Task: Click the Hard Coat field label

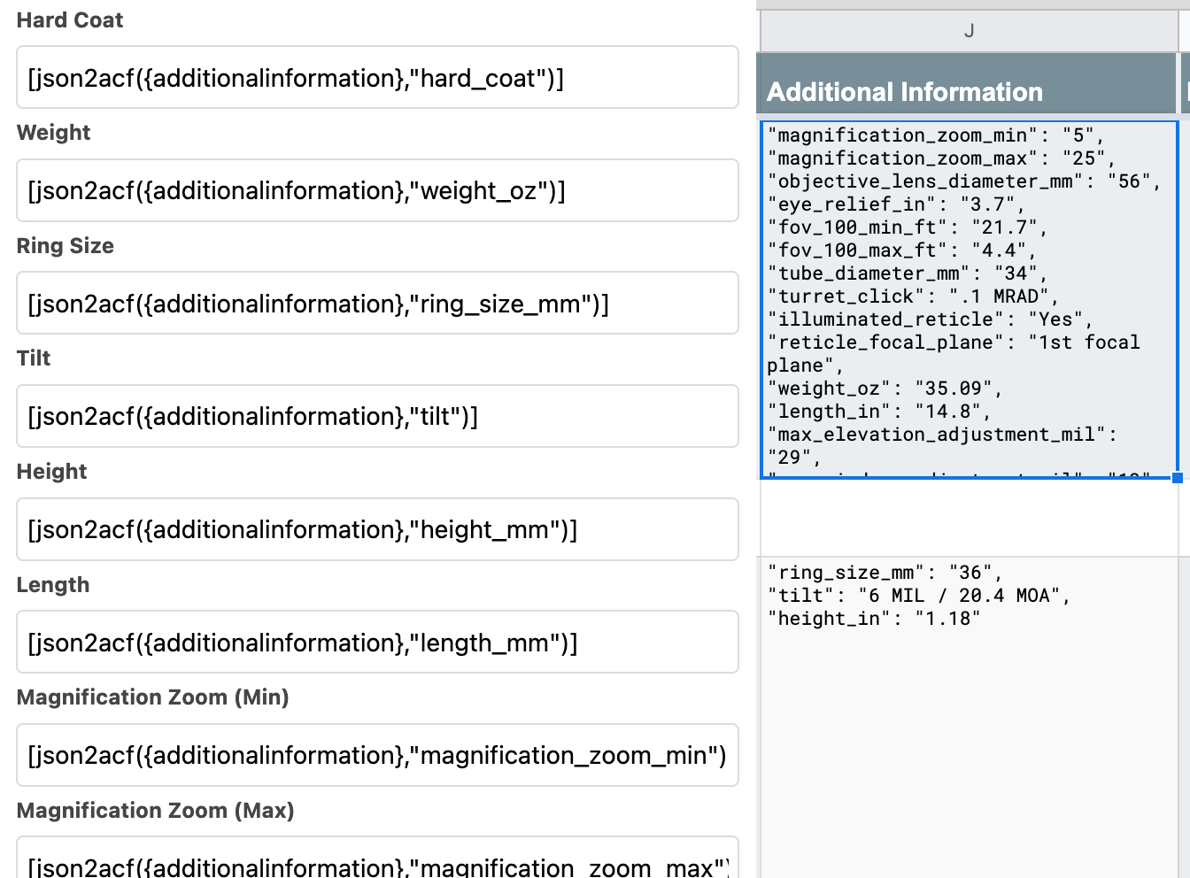Action: tap(70, 19)
